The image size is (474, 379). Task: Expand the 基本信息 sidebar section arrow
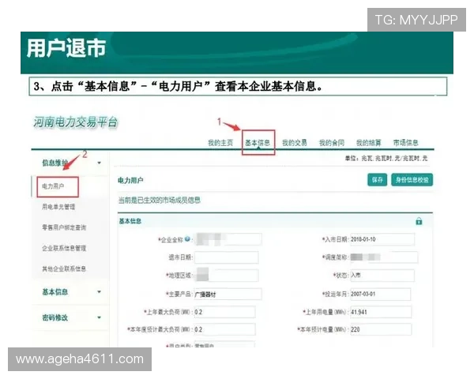click(100, 291)
